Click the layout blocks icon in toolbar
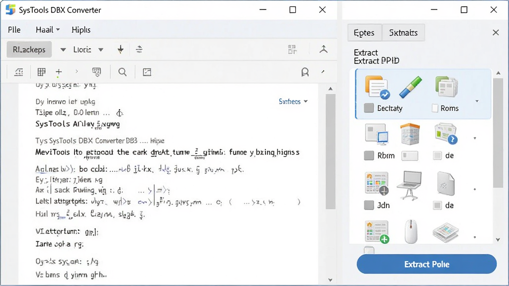Viewport: 509px width, 286px height. click(292, 49)
